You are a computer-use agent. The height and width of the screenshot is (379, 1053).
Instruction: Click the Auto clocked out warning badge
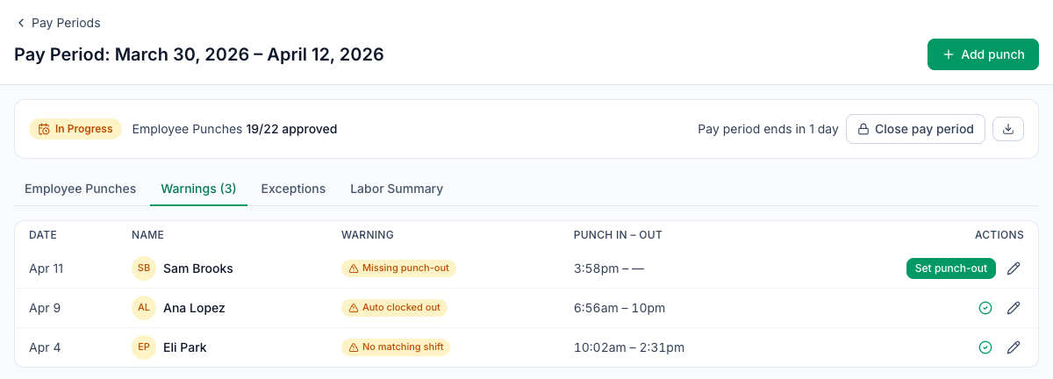394,308
